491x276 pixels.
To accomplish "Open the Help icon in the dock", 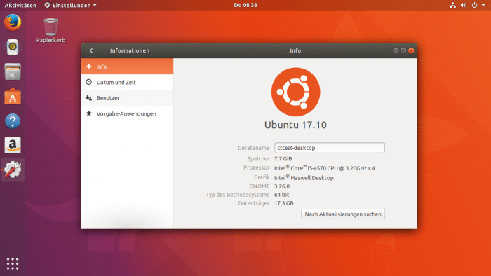I will [13, 121].
